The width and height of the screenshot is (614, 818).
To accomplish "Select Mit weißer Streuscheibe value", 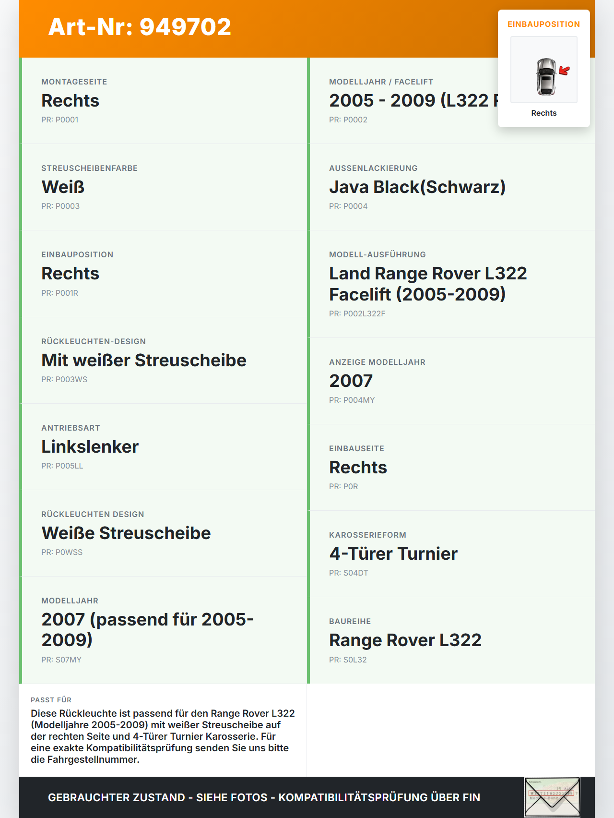I will point(144,360).
